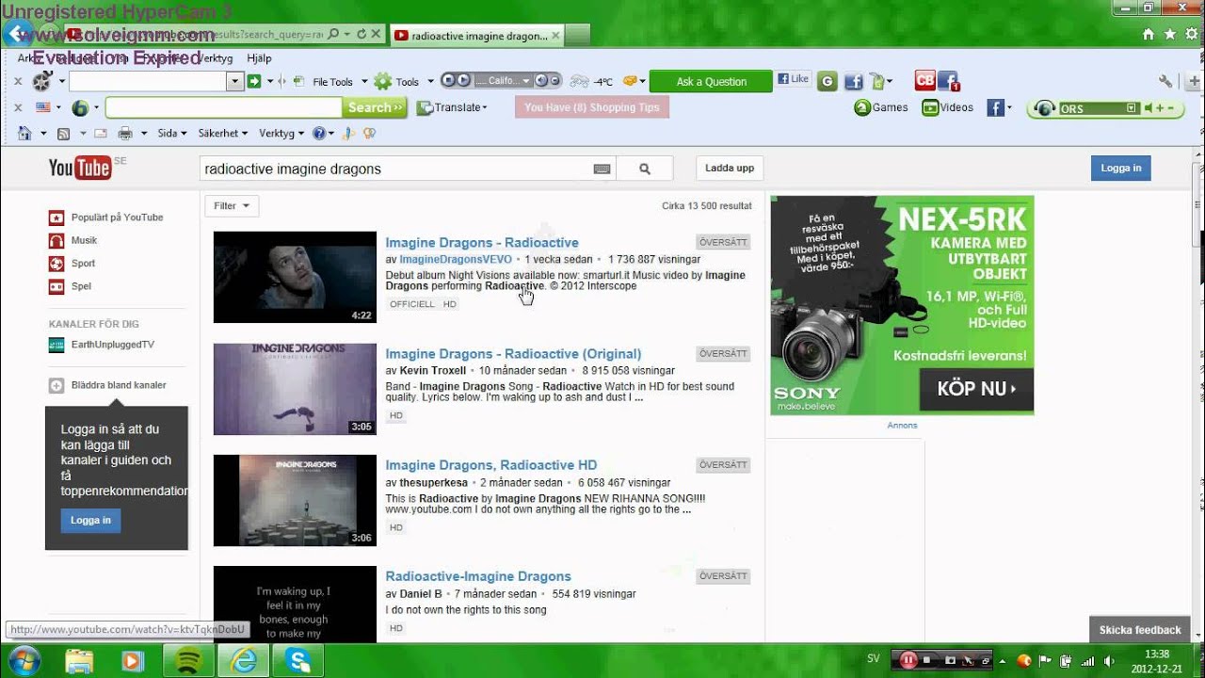Click the green Tools gear icon
1205x678 pixels.
point(382,82)
